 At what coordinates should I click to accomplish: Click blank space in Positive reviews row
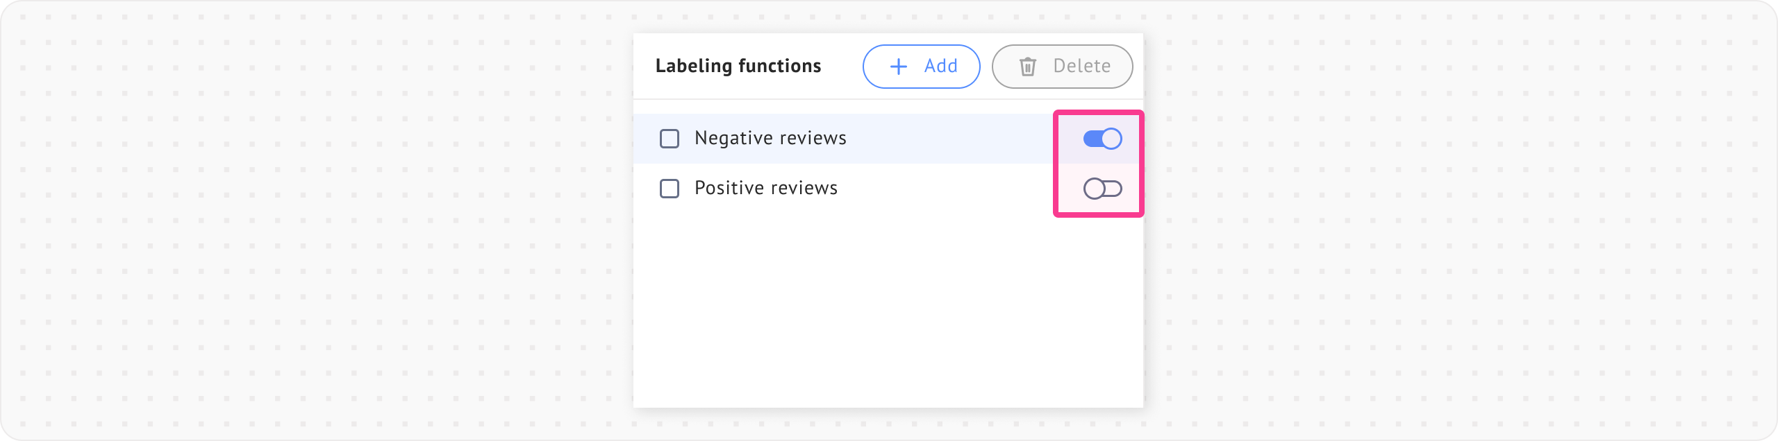pos(952,189)
